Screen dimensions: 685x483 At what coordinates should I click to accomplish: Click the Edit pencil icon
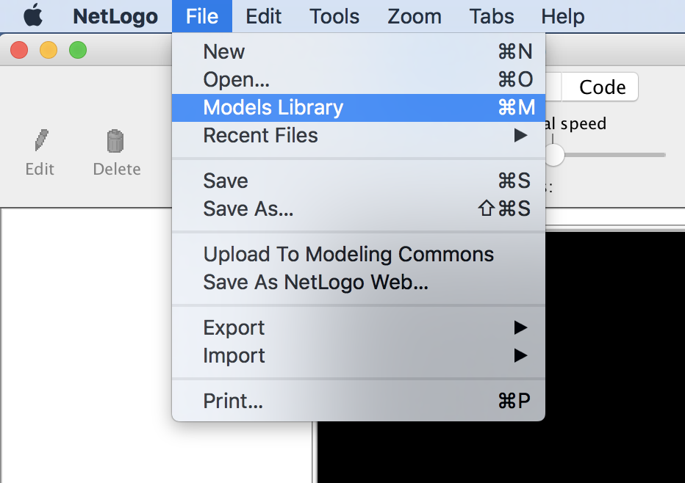pos(41,141)
